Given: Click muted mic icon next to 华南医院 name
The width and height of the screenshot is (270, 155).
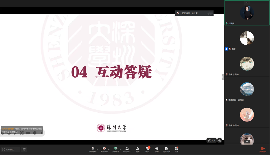Looking at the screenshot, I should 226,100.
